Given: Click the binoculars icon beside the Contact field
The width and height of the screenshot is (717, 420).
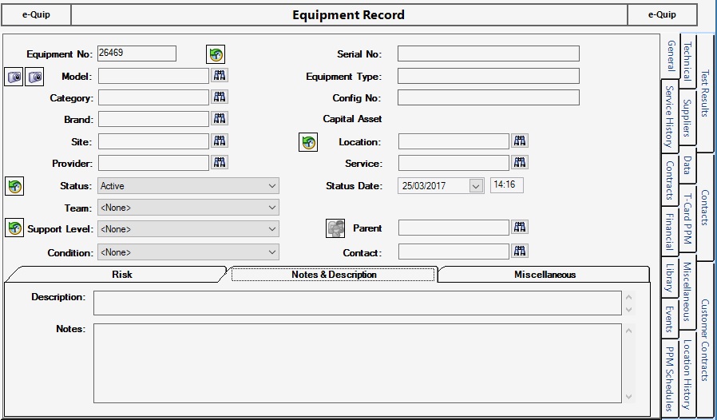Looking at the screenshot, I should [520, 252].
